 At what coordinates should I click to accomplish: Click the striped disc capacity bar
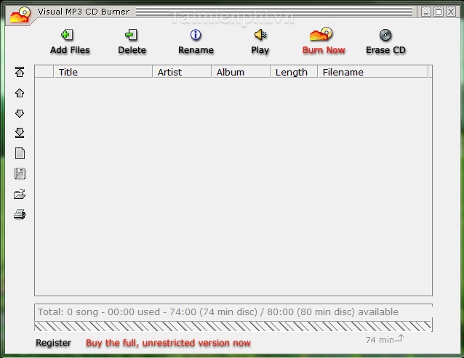(x=233, y=326)
